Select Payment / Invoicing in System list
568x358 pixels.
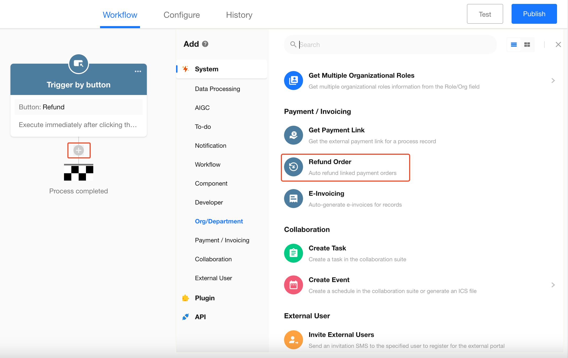coord(222,240)
